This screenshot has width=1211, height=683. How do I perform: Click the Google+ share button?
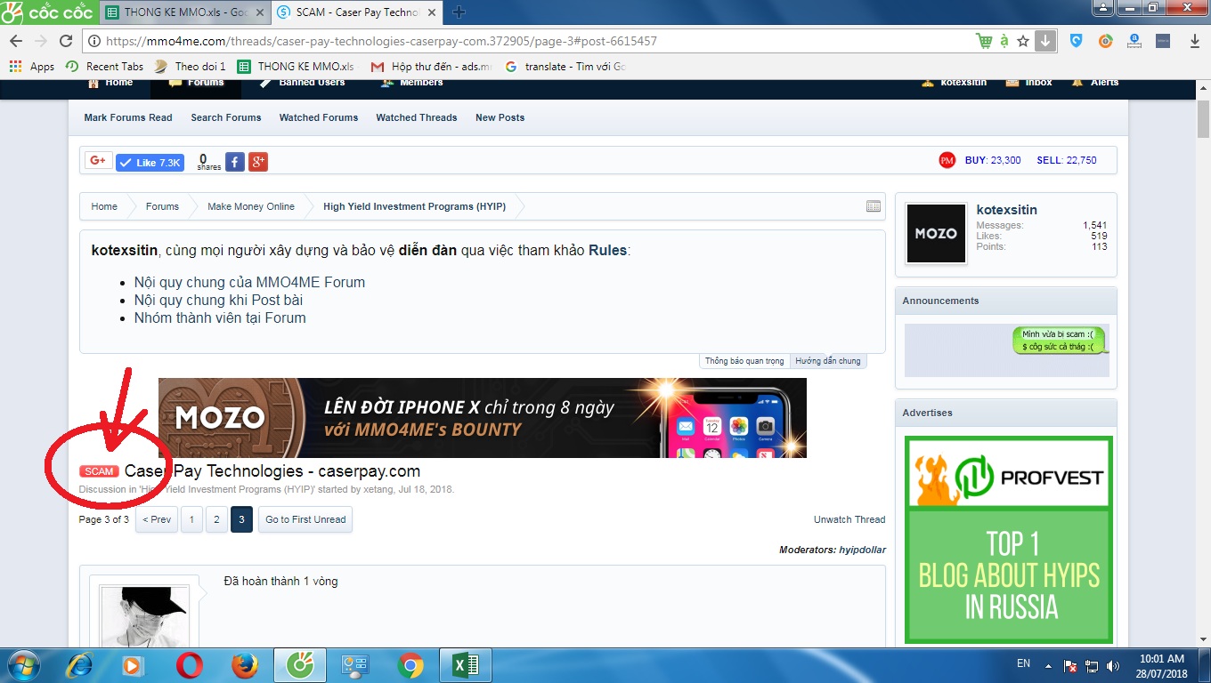pyautogui.click(x=98, y=161)
